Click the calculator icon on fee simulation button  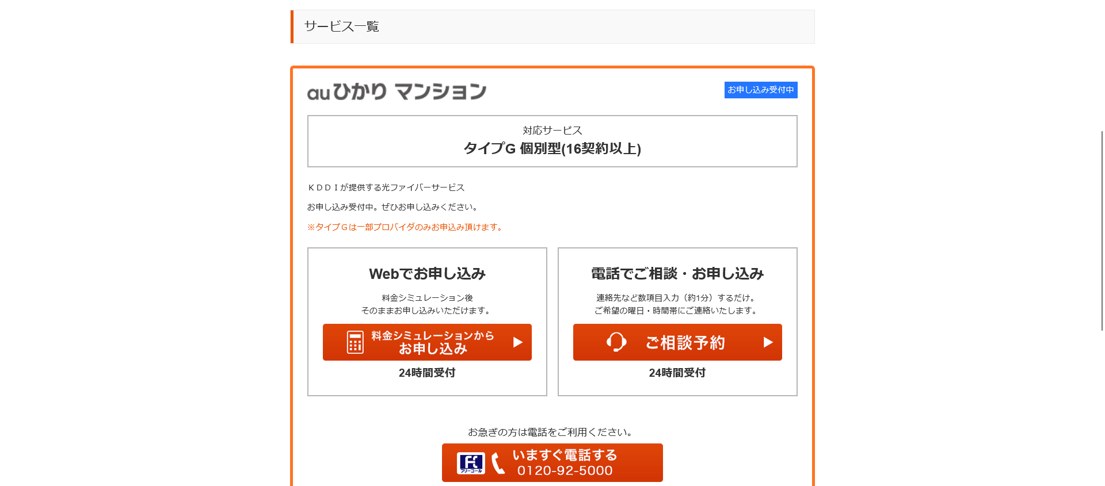(355, 342)
